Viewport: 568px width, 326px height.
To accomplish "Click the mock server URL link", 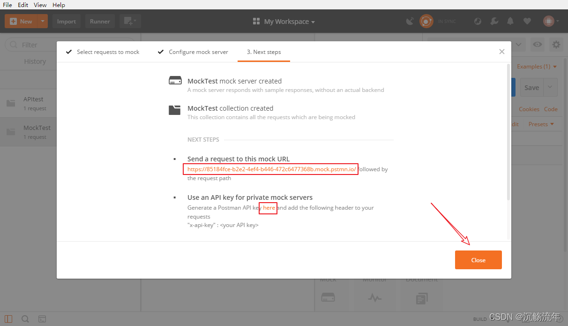I will point(272,169).
